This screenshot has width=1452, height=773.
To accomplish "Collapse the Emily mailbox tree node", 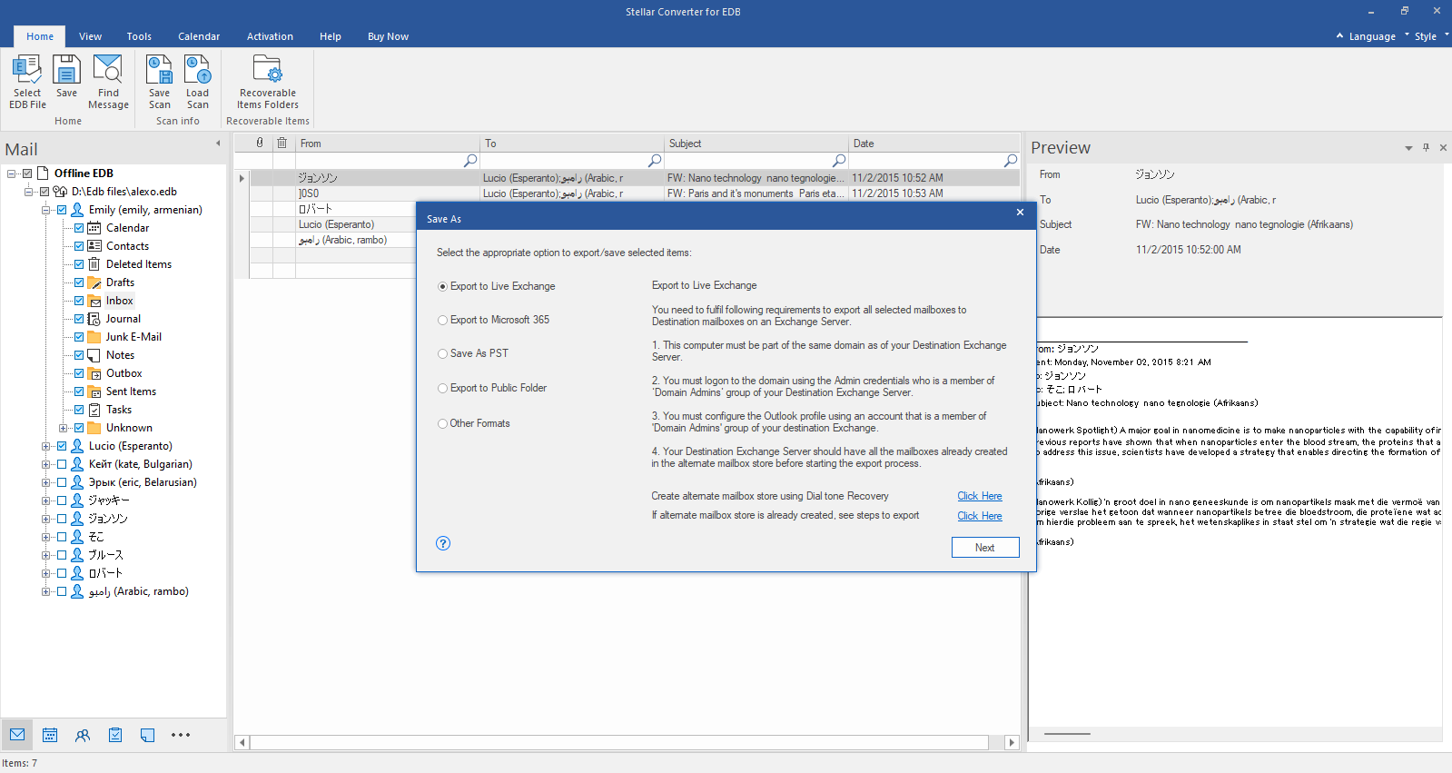I will (45, 210).
